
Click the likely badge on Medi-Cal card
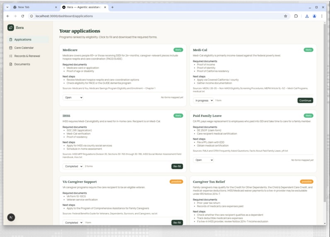click(308, 50)
